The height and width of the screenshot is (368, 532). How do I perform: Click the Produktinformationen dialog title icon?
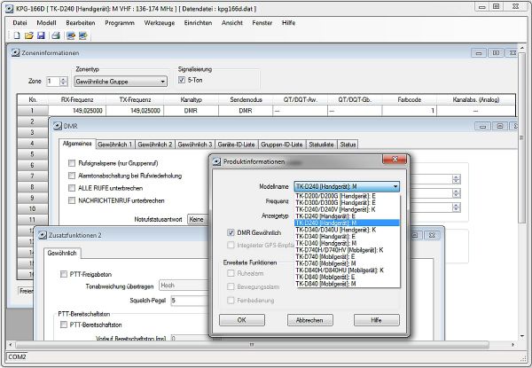click(216, 161)
